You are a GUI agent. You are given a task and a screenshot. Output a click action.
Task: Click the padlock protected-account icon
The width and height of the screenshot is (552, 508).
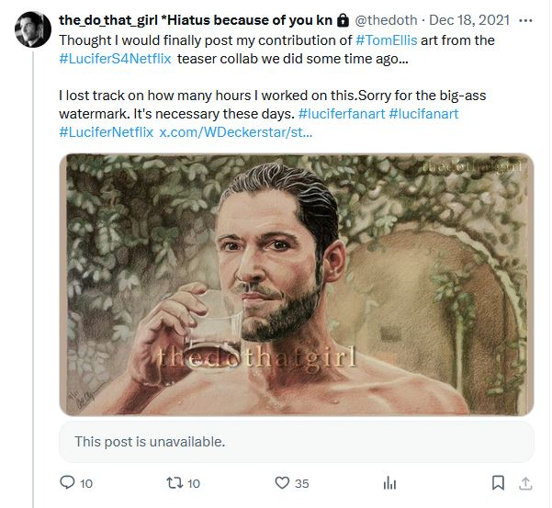342,19
